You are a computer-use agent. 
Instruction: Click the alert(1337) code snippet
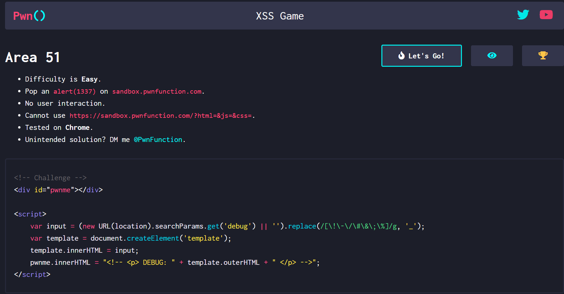click(x=75, y=92)
